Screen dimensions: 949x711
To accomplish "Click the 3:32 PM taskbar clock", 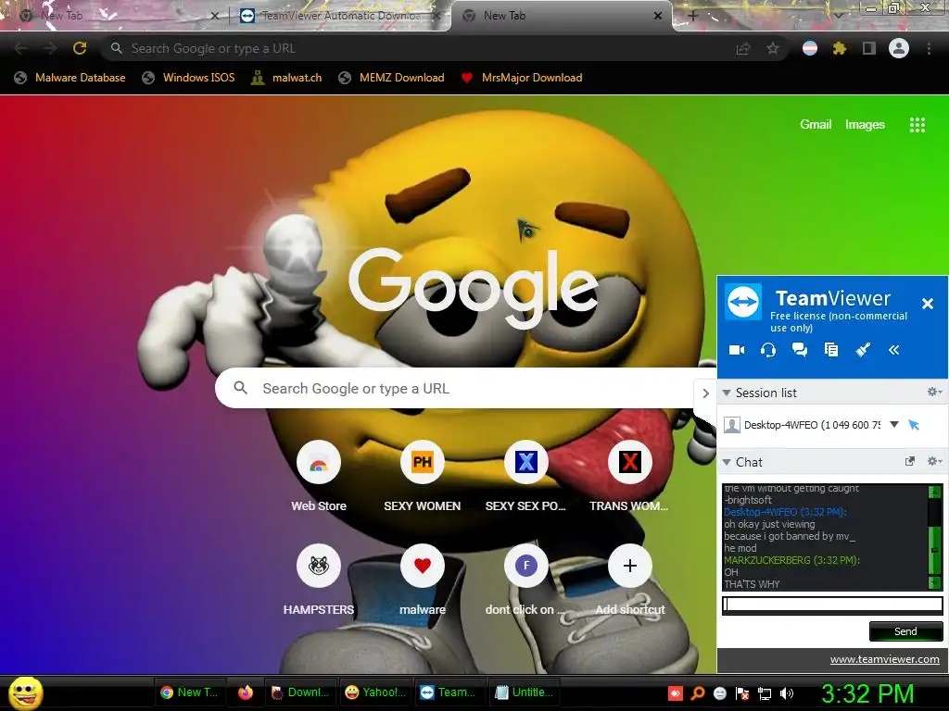I will point(867,693).
